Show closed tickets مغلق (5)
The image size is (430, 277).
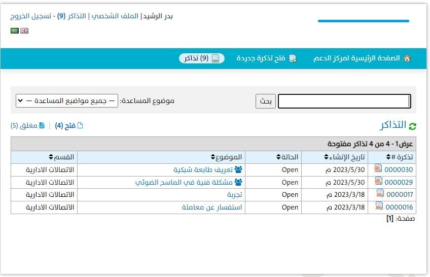27,126
